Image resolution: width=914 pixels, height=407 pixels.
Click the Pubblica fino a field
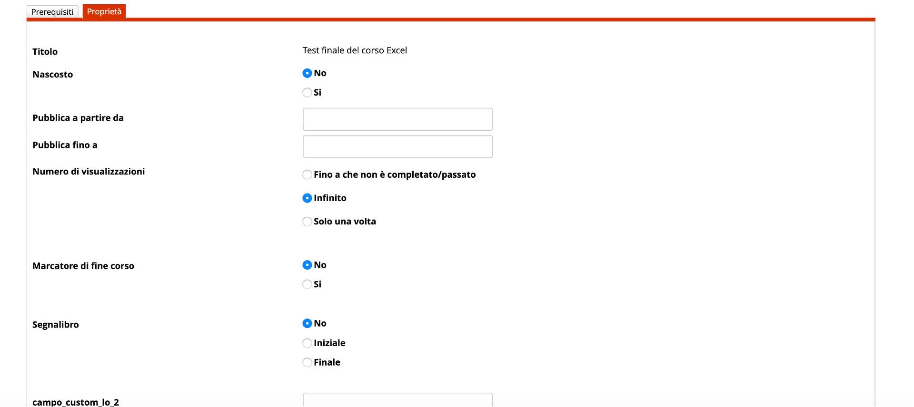tap(397, 146)
